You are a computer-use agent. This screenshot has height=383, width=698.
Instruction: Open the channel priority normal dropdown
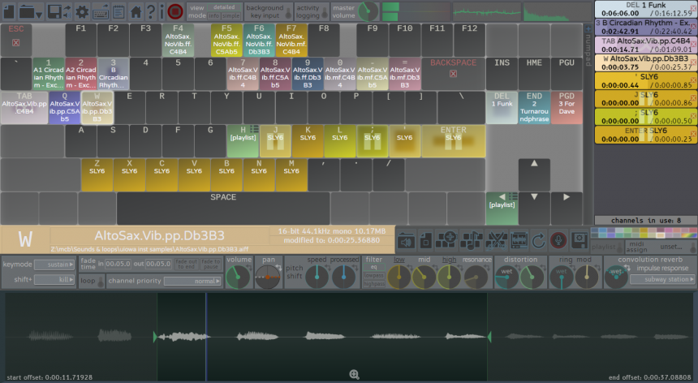192,281
